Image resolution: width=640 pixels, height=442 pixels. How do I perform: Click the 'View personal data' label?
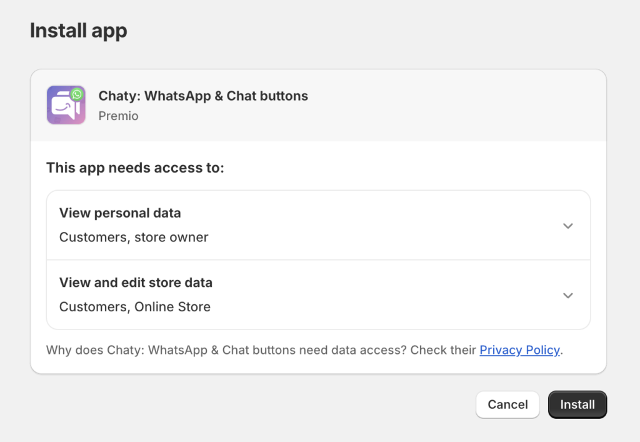tap(120, 213)
